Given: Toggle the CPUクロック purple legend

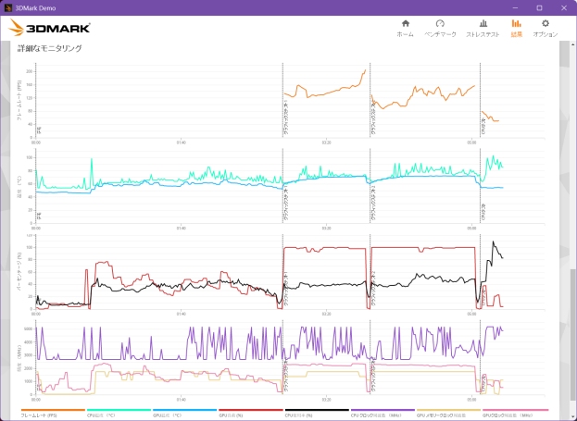Looking at the screenshot, I should click(x=383, y=413).
